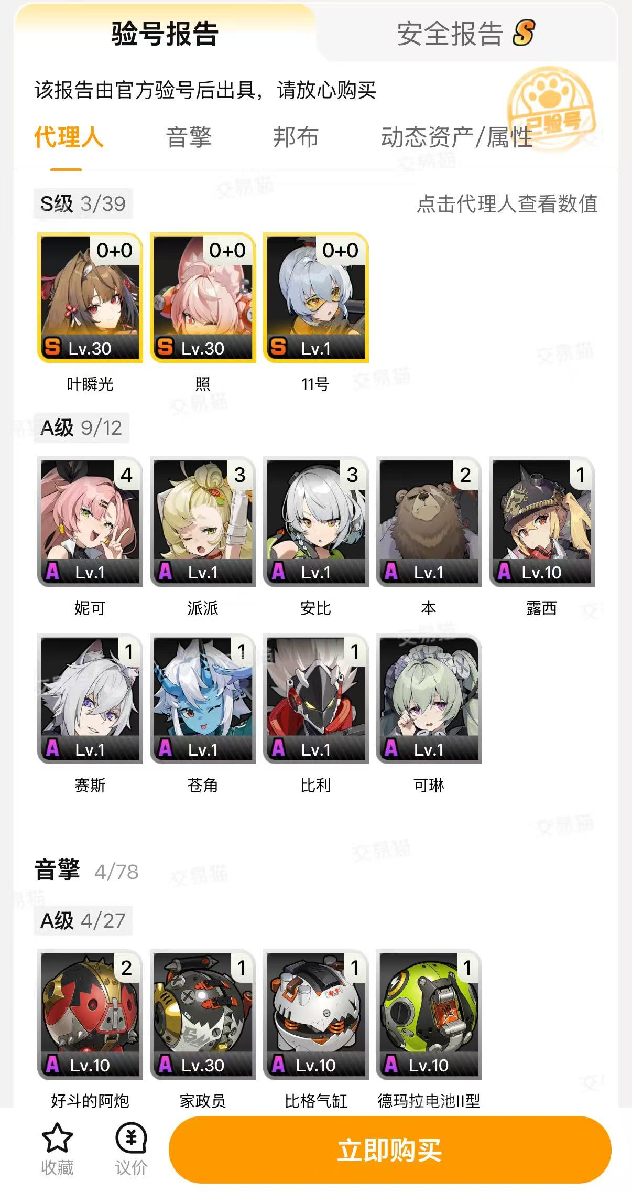The image size is (632, 1192).
Task: Select the 音擎 sub-tab
Action: [x=189, y=137]
